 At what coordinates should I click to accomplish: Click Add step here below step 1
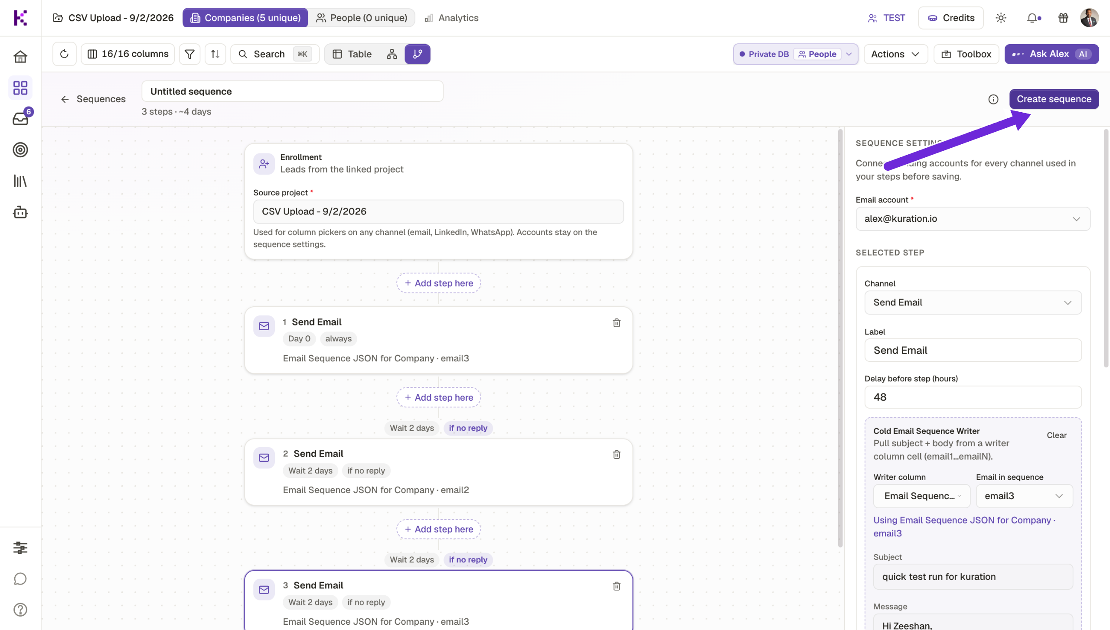click(x=438, y=398)
